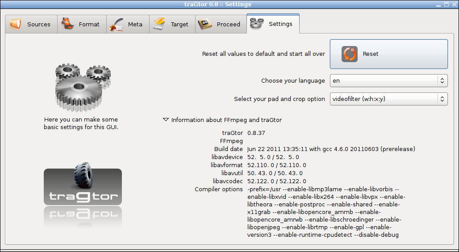Maximize the traGtor window
The width and height of the screenshot is (459, 252).
(446, 4)
